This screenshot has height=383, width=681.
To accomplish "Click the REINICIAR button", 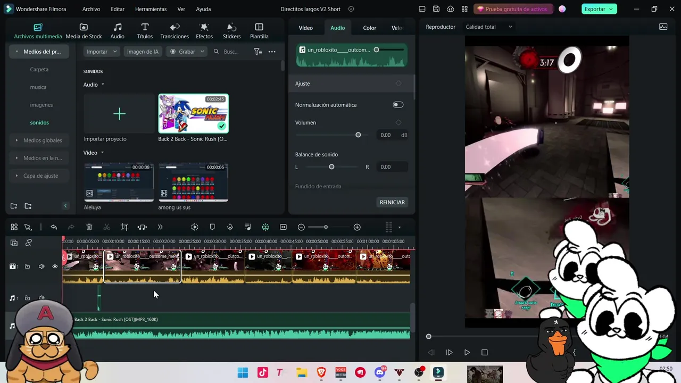I will pyautogui.click(x=392, y=202).
